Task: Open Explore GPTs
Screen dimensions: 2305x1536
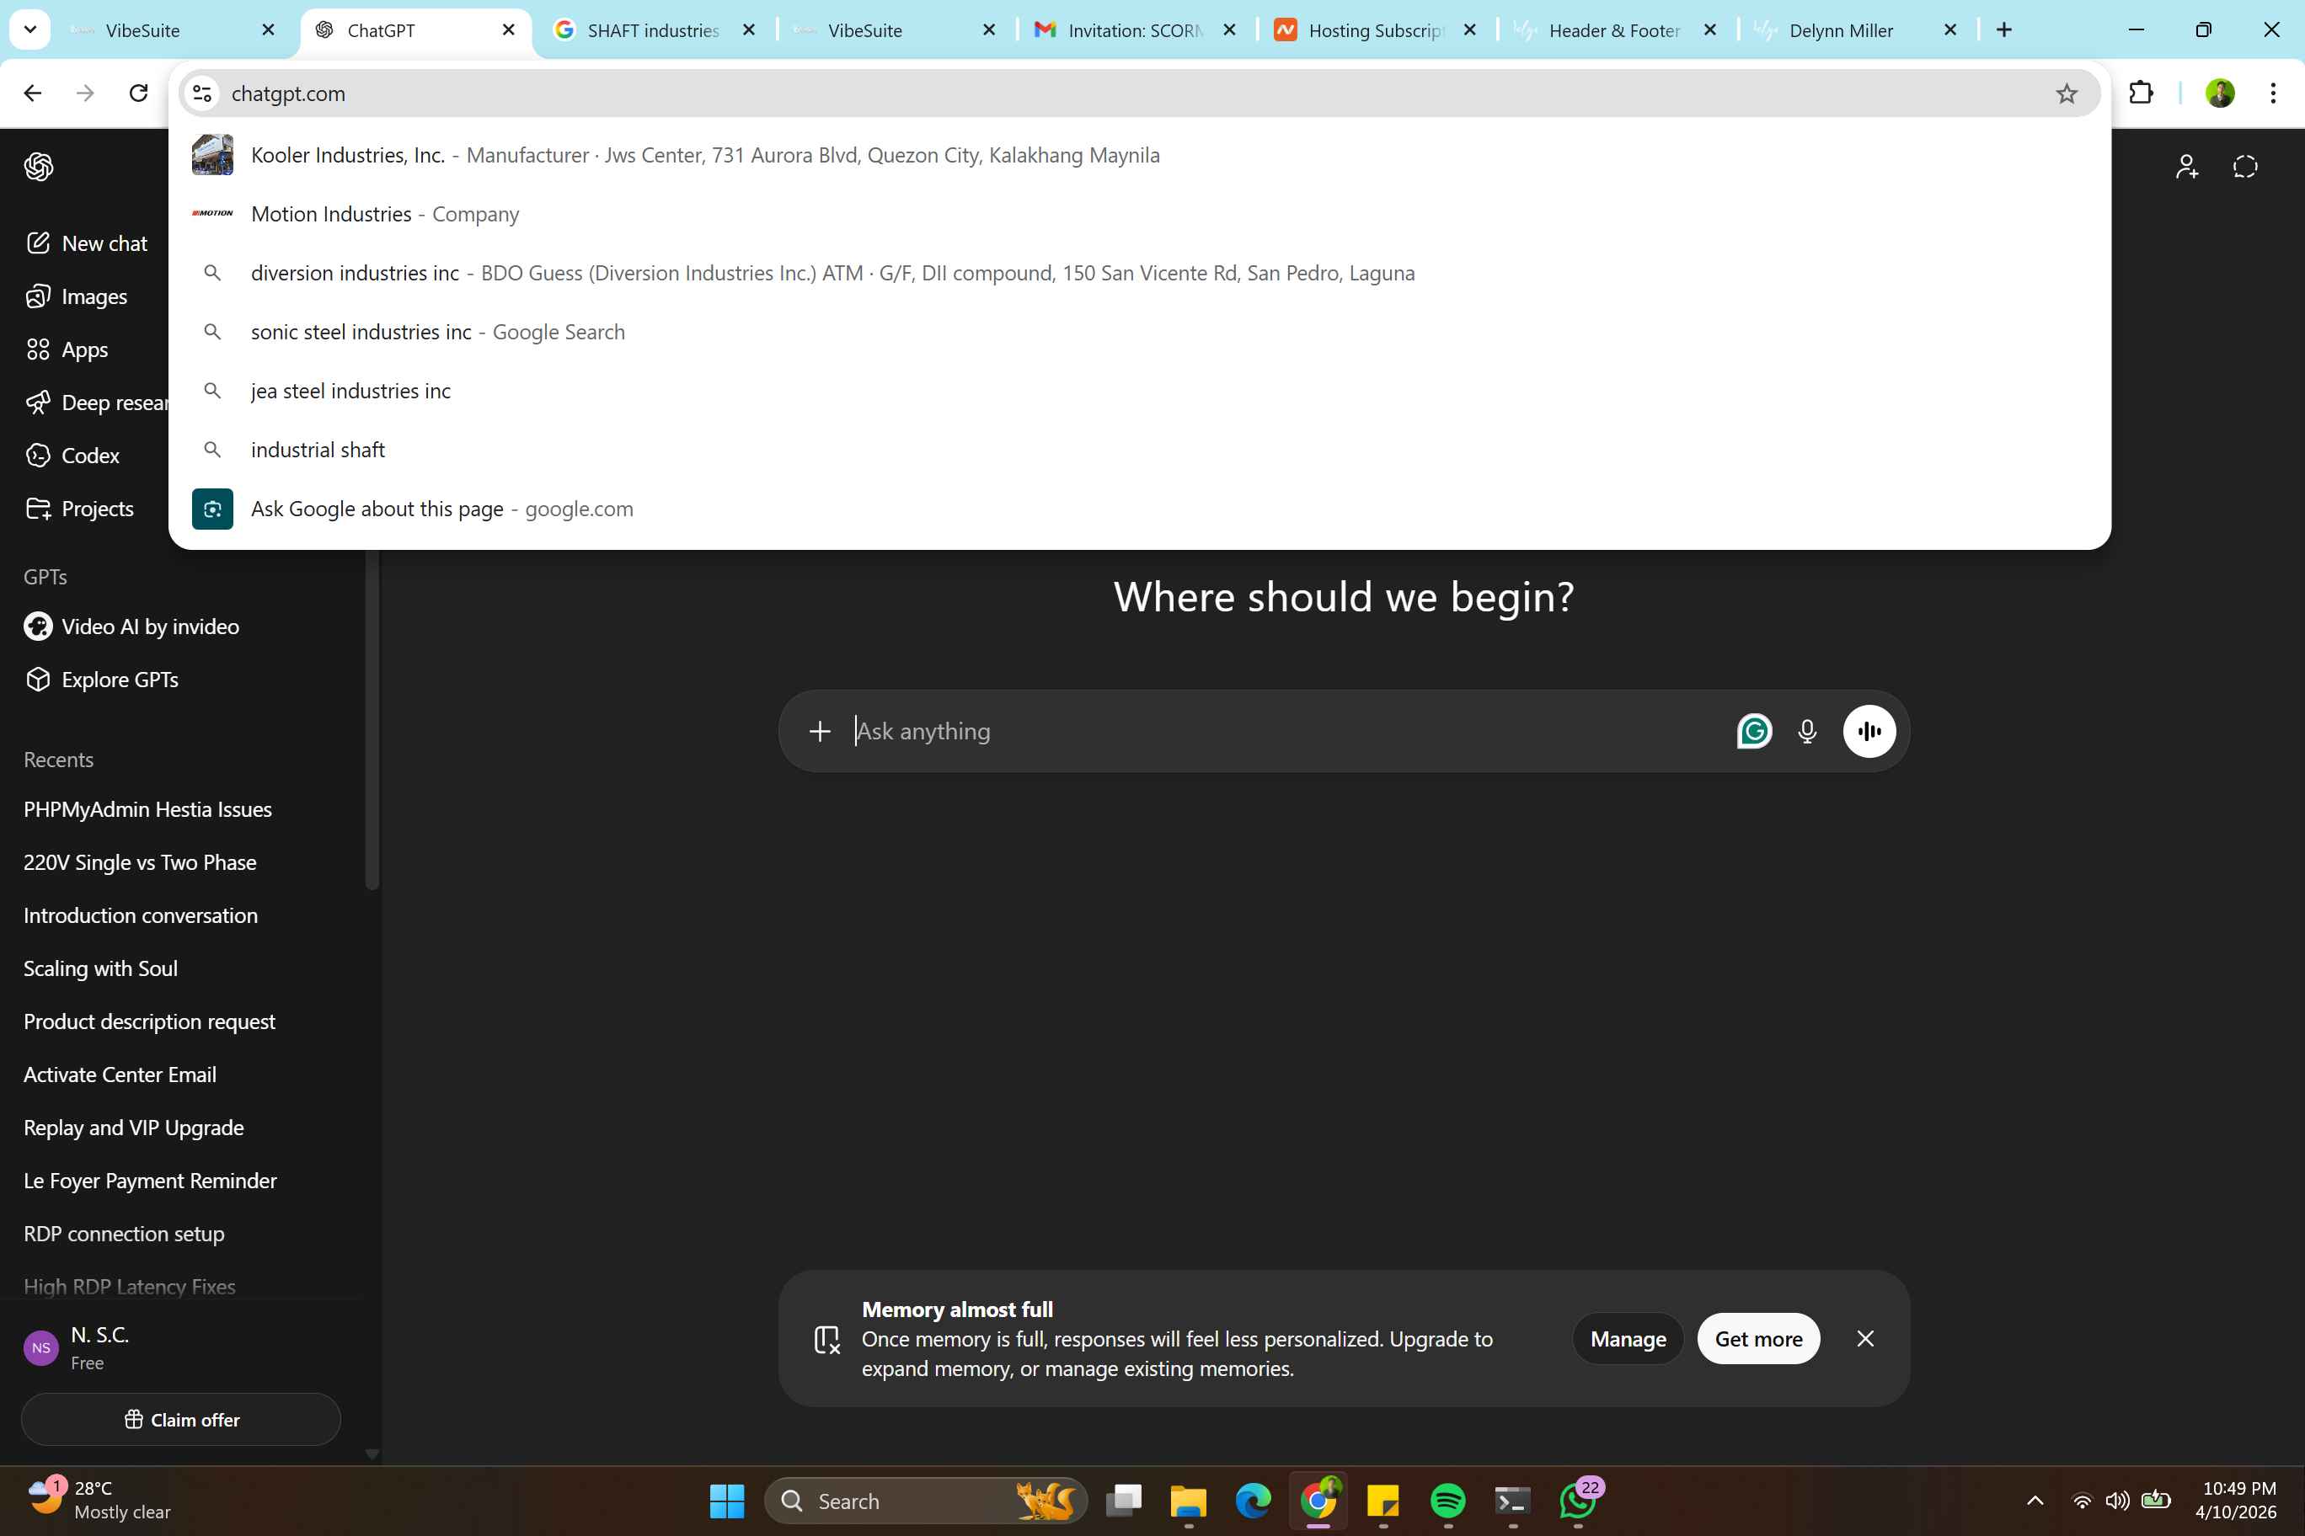Action: coord(102,679)
